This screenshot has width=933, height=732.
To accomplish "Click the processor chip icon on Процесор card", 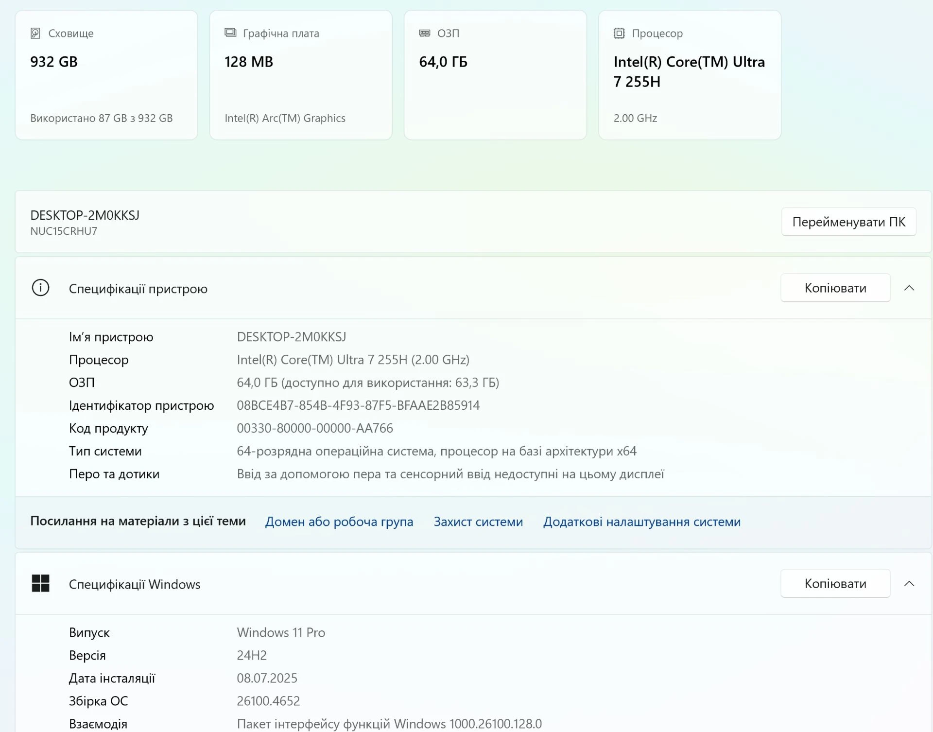I will click(x=619, y=33).
